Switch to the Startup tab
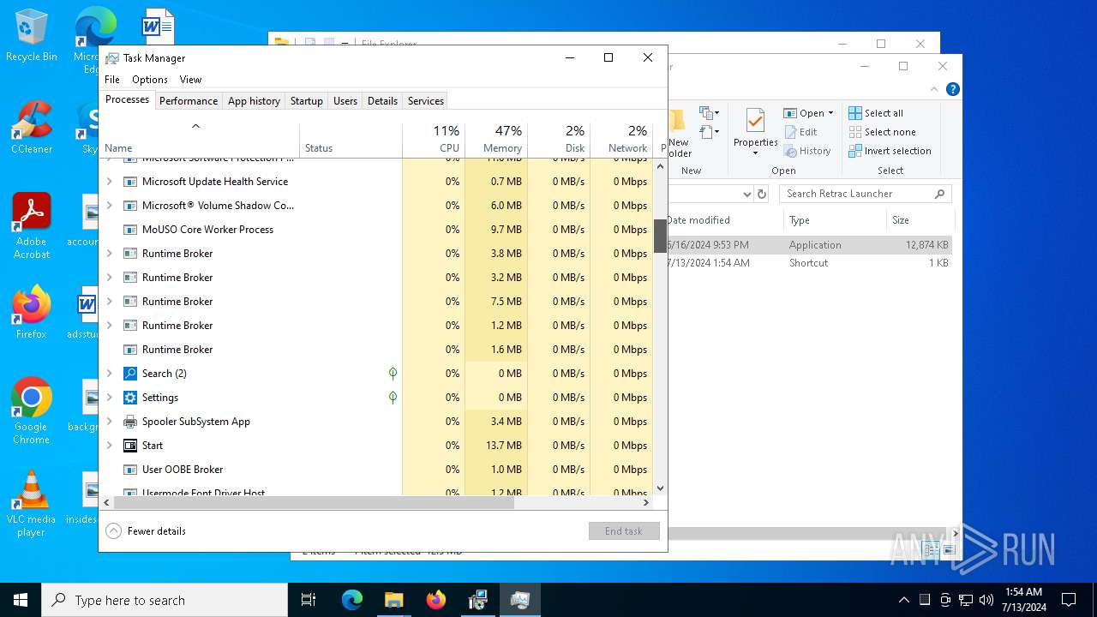Image resolution: width=1097 pixels, height=617 pixels. (x=307, y=101)
